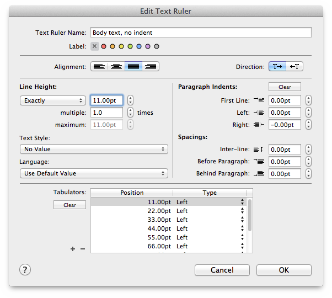Click the OK button
The height and width of the screenshot is (298, 332).
(284, 270)
